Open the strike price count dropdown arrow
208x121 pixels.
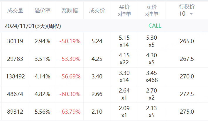click(x=191, y=14)
